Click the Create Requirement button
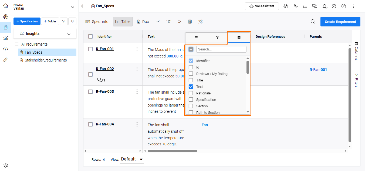The height and width of the screenshot is (171, 365). point(340,22)
